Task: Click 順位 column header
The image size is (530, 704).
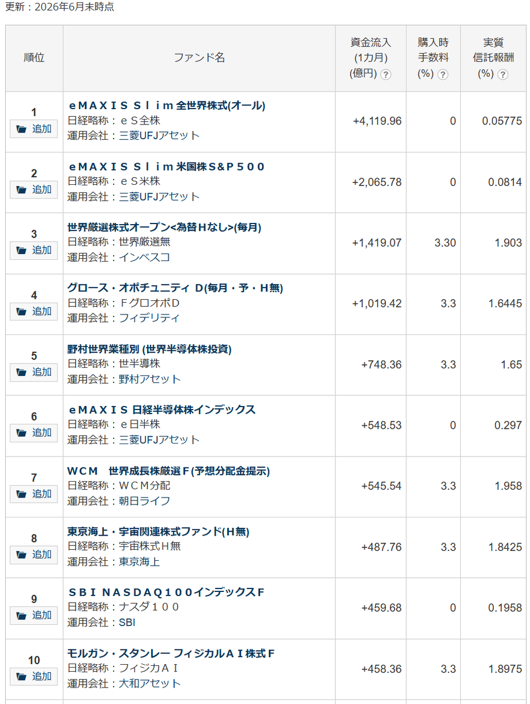Action: 35,57
